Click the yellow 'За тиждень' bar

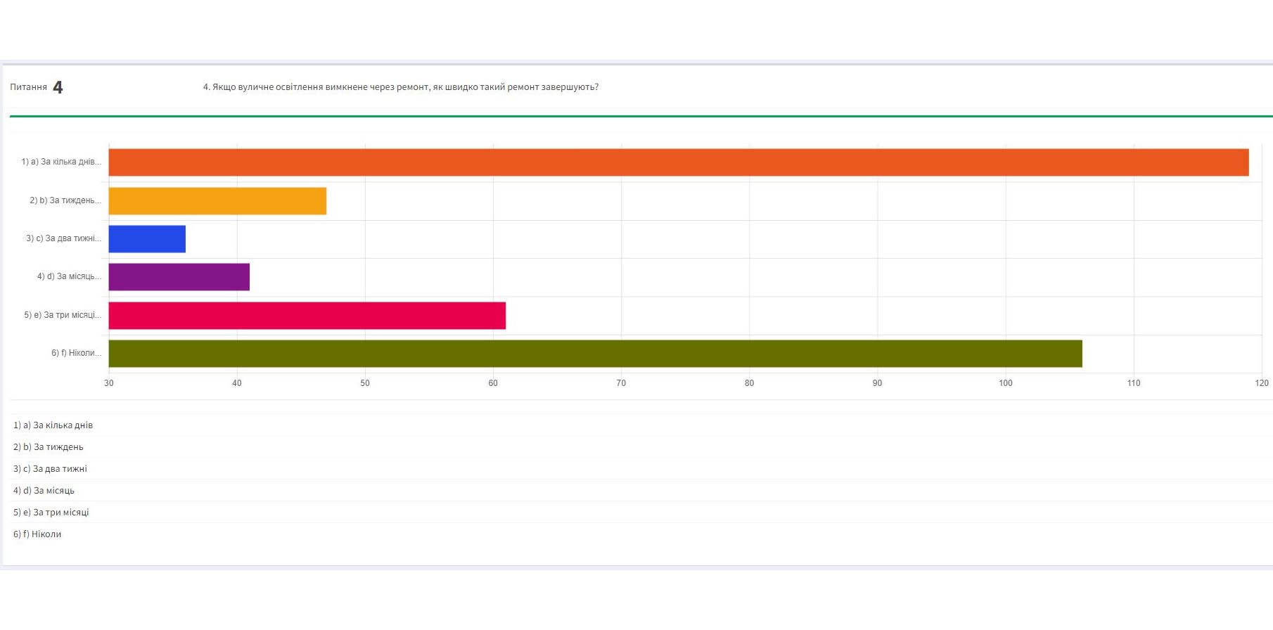[217, 201]
